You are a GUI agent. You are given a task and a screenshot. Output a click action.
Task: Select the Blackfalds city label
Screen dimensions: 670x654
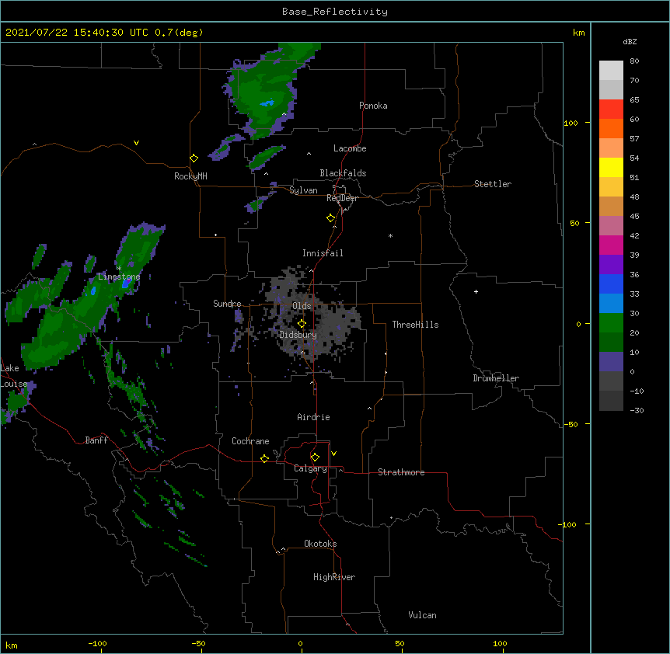tap(343, 173)
